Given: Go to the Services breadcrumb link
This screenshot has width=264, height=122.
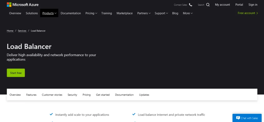Looking at the screenshot, I should click(22, 31).
